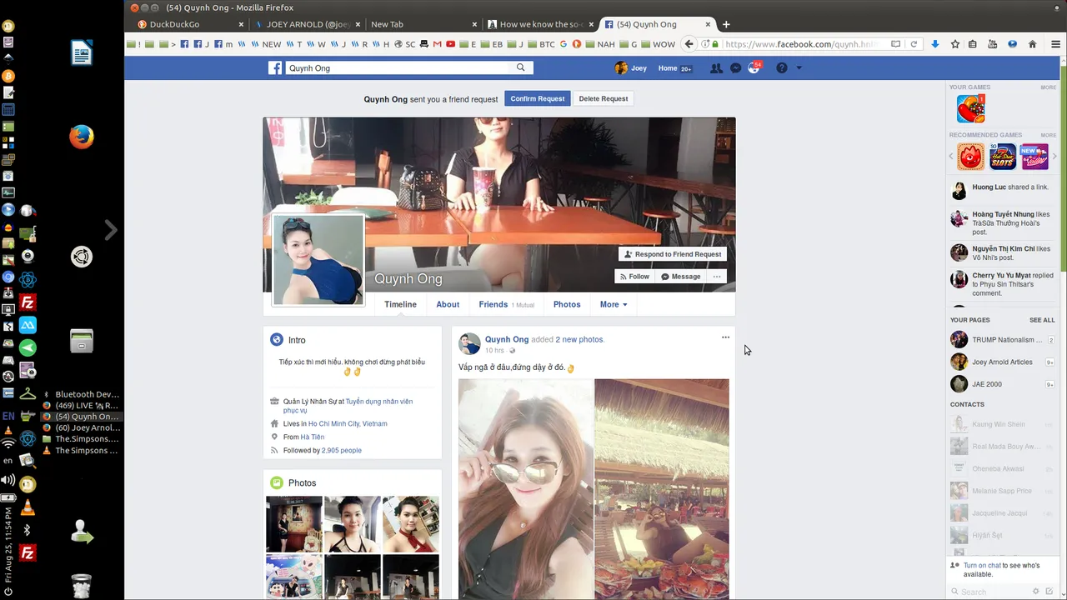
Task: Open the volume speaker icon in system panel
Action: pyautogui.click(x=8, y=480)
